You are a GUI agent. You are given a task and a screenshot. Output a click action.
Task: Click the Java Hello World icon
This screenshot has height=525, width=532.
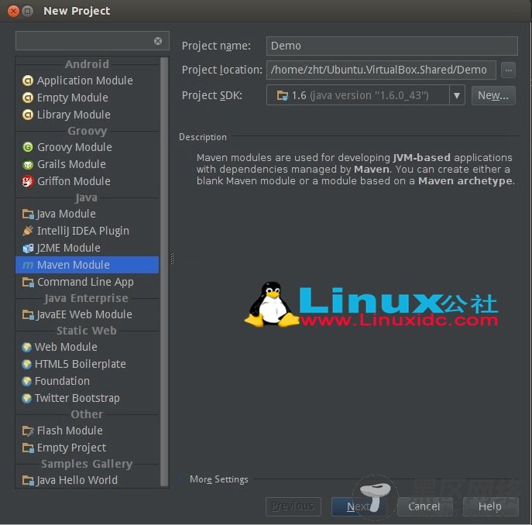(x=28, y=480)
